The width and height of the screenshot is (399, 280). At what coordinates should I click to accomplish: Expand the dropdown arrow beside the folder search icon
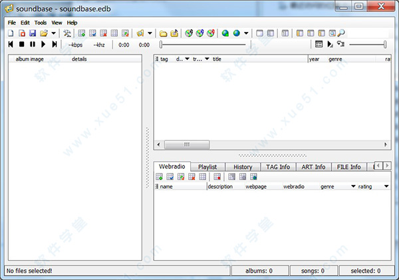(x=150, y=33)
